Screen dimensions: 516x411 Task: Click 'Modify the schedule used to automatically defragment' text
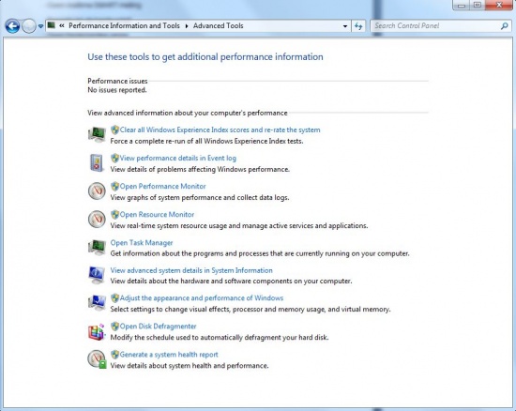tap(220, 338)
